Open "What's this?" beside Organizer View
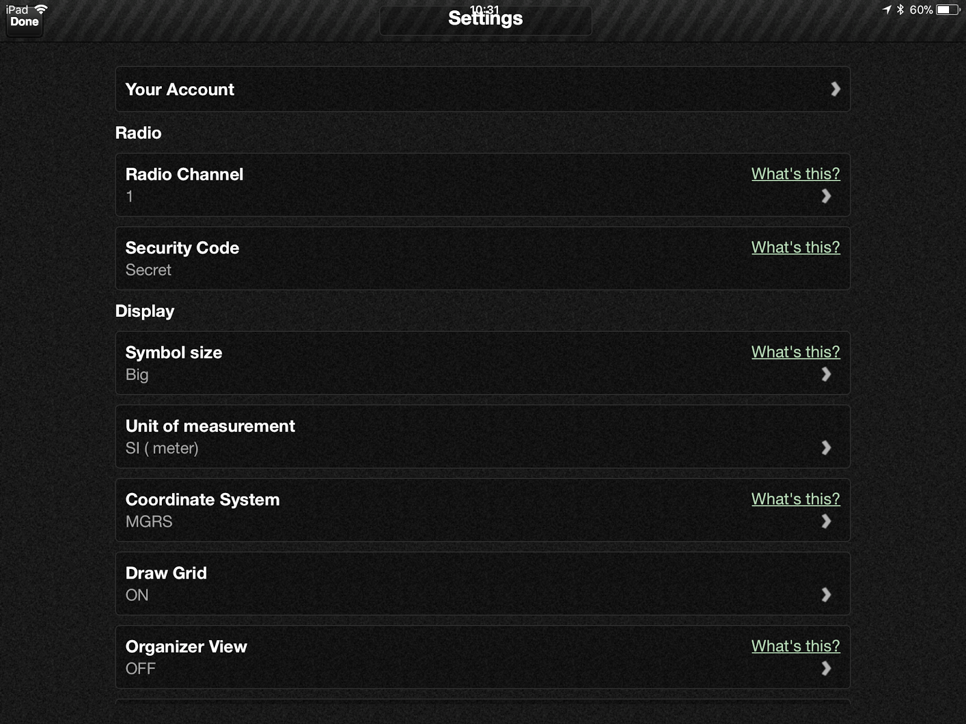The image size is (966, 724). coord(795,646)
